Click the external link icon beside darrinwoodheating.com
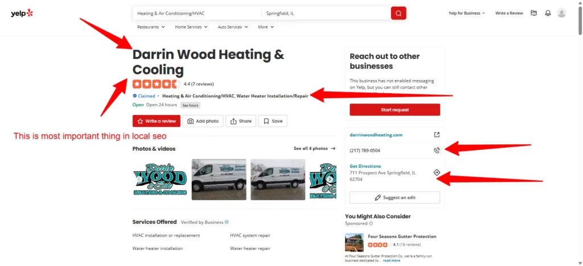The width and height of the screenshot is (583, 266). pyautogui.click(x=437, y=135)
